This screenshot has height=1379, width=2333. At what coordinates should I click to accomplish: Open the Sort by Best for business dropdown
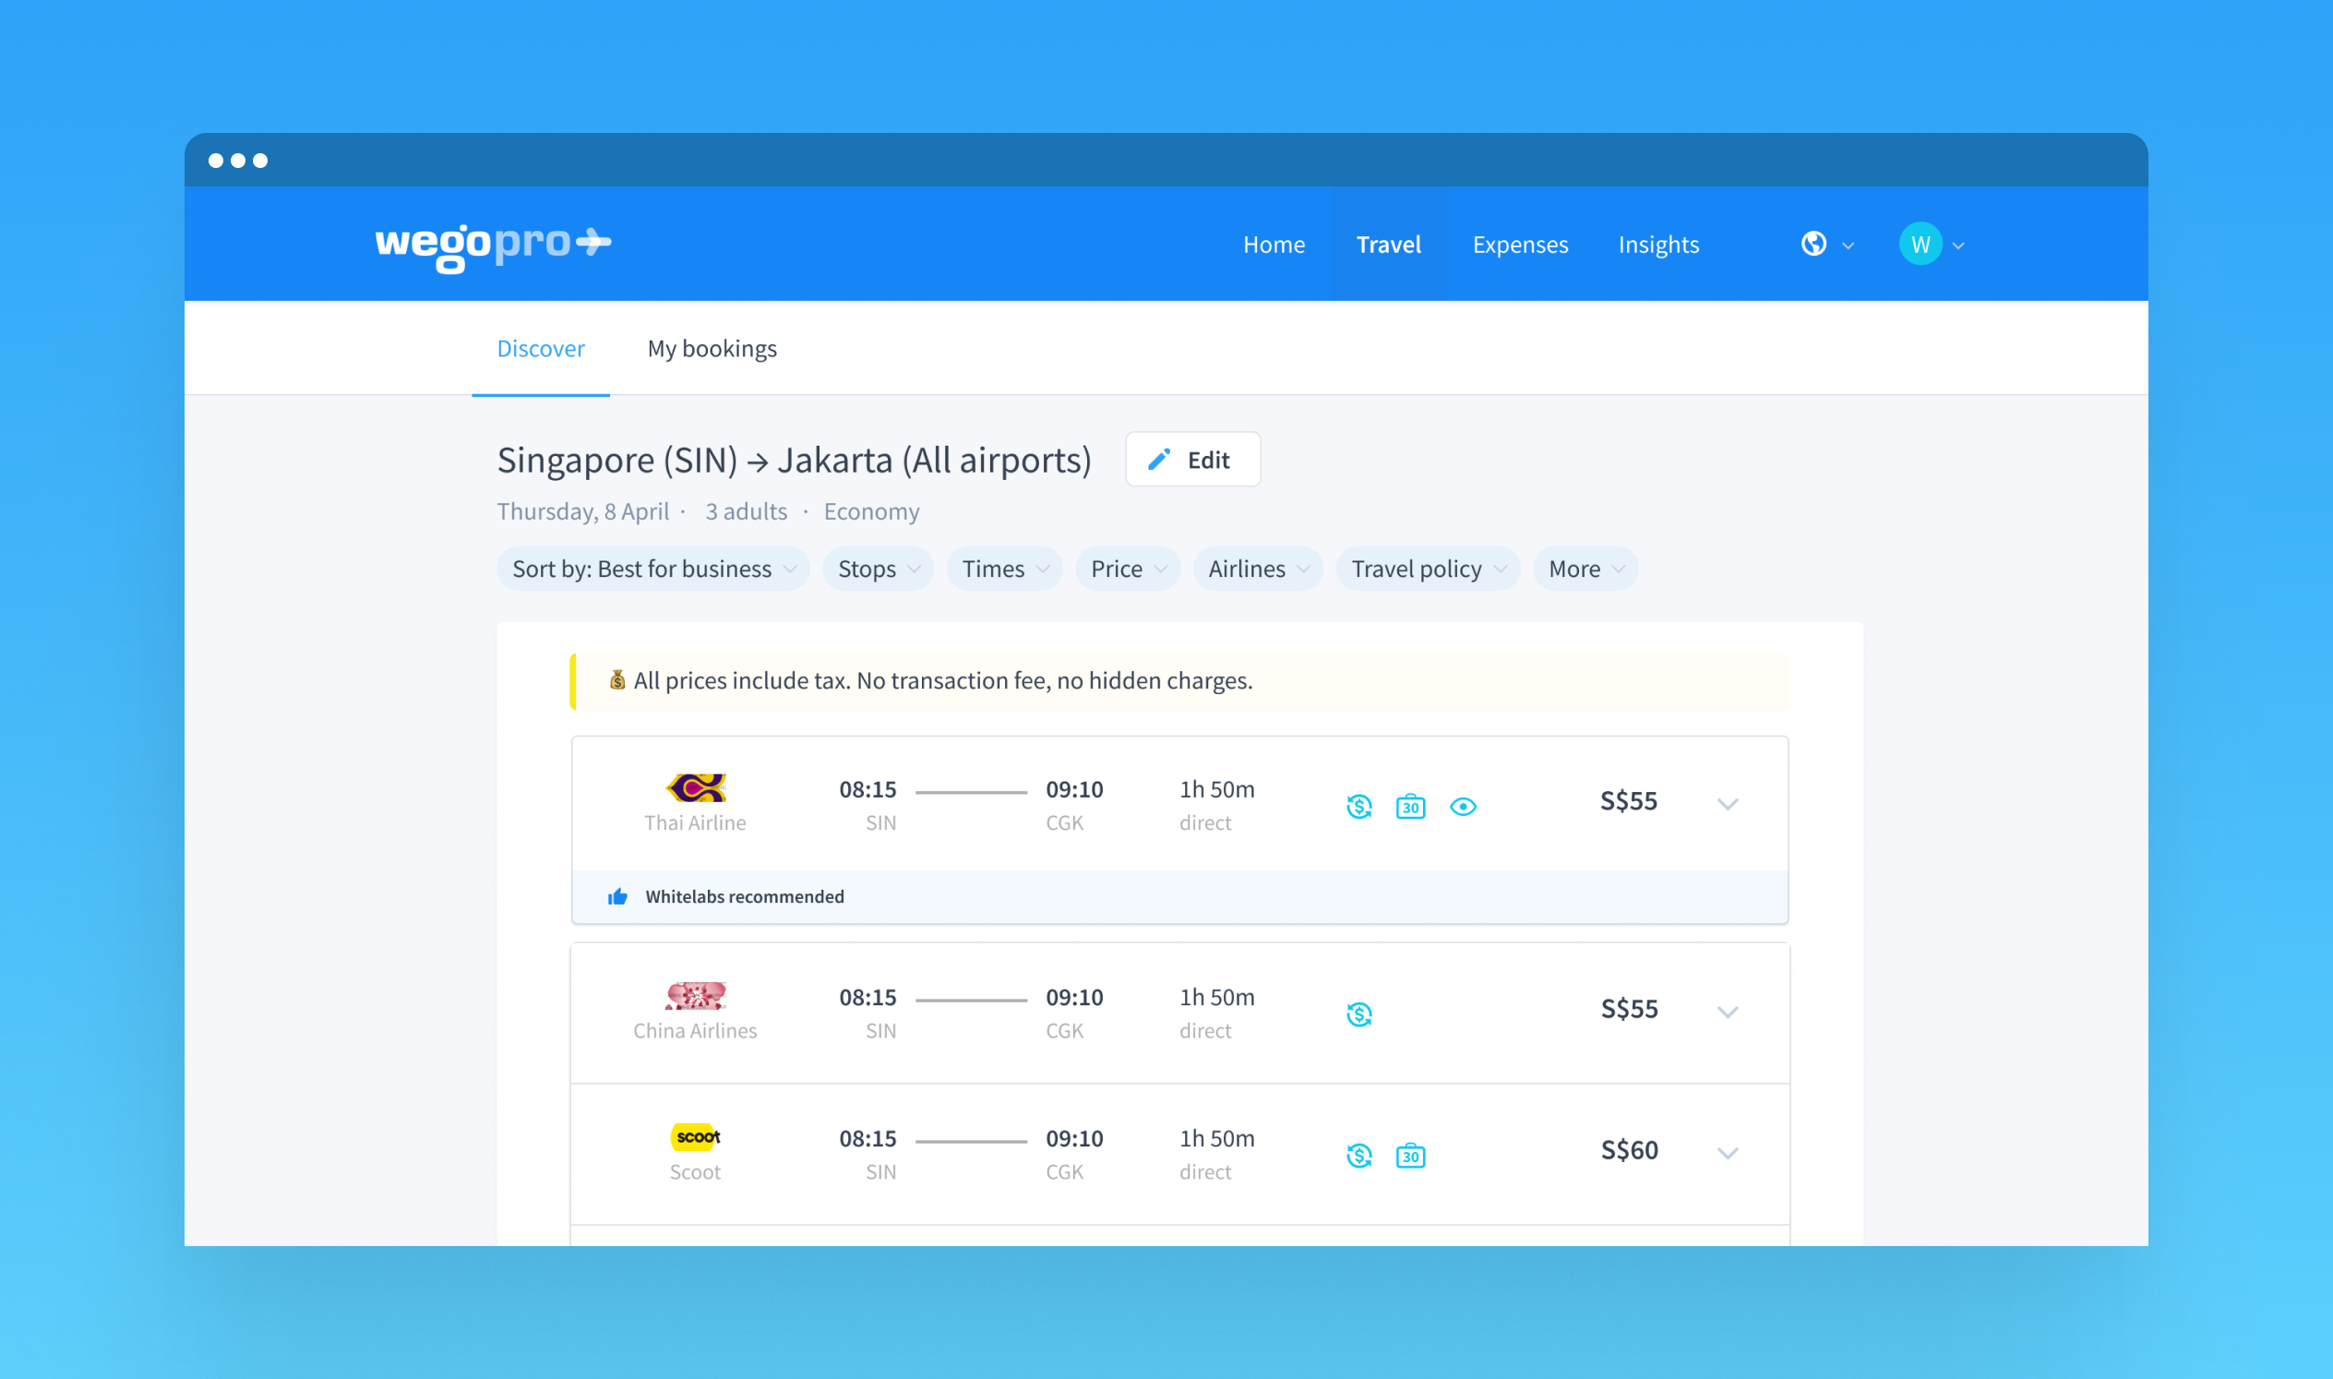(652, 569)
